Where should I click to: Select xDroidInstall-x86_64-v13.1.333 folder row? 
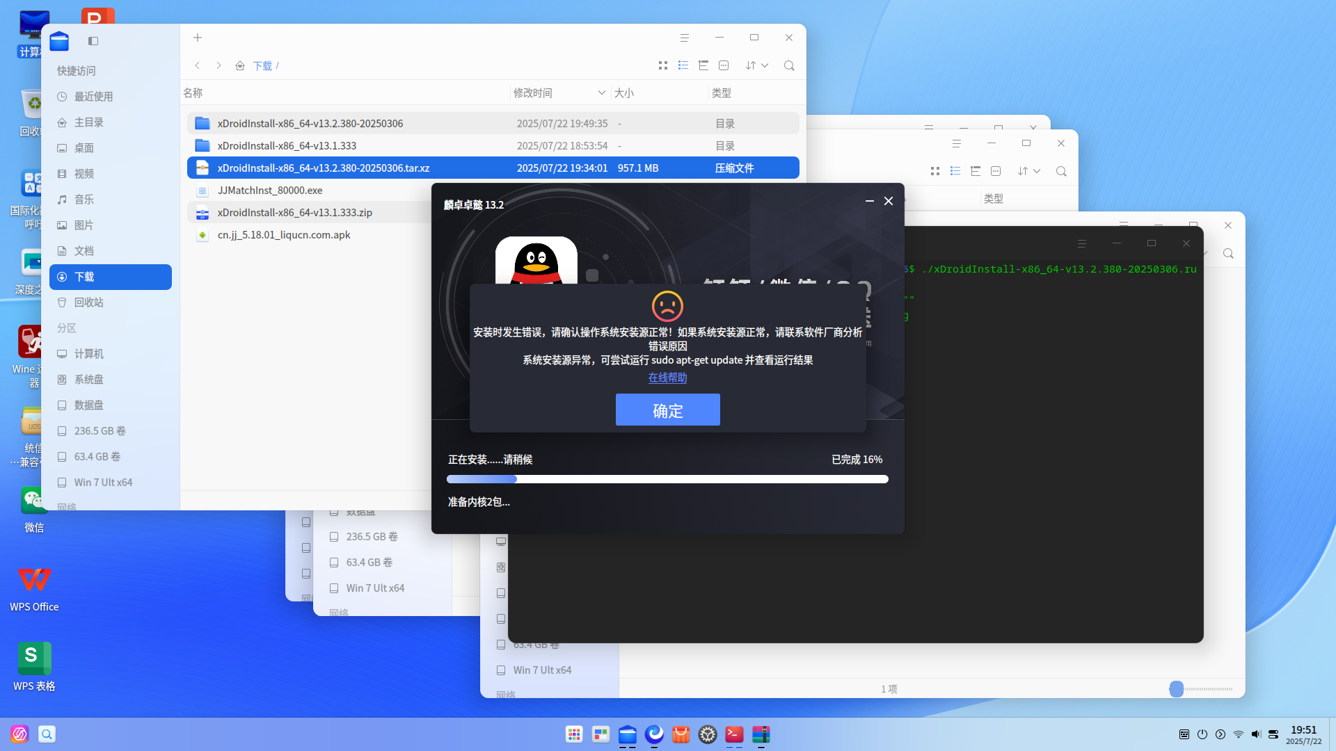(x=493, y=145)
